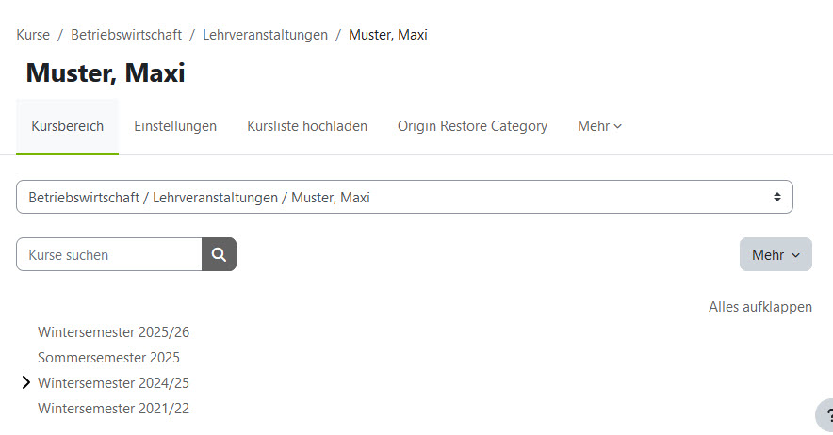Image resolution: width=833 pixels, height=435 pixels.
Task: Select Wintersemester 2024/25 category
Action: coord(113,383)
